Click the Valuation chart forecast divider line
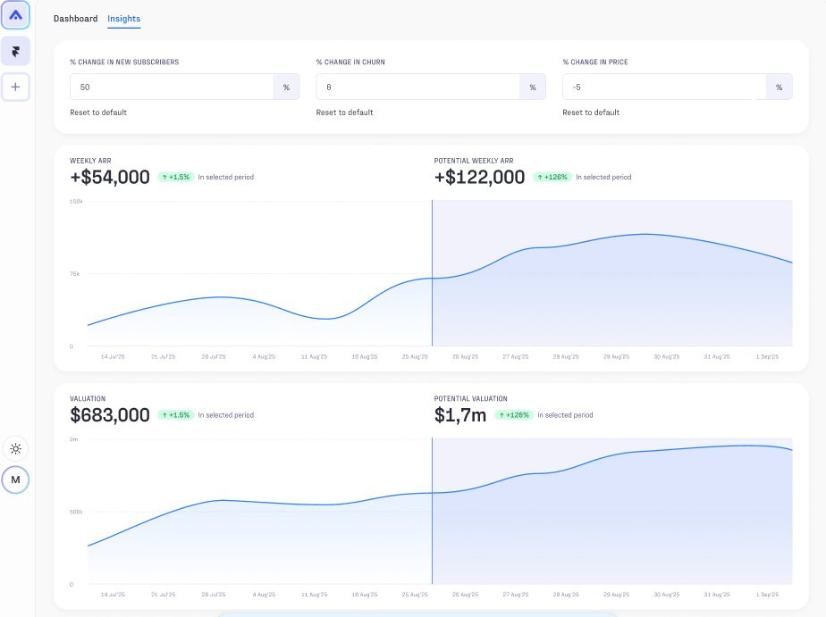Screen dimensions: 826x617 (x=432, y=511)
